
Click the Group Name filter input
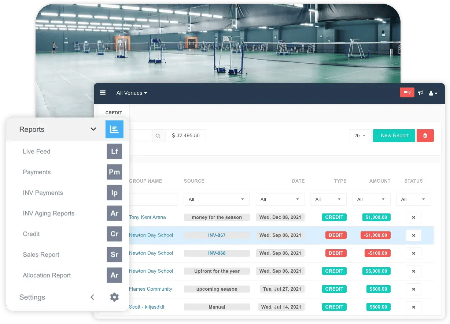click(153, 200)
